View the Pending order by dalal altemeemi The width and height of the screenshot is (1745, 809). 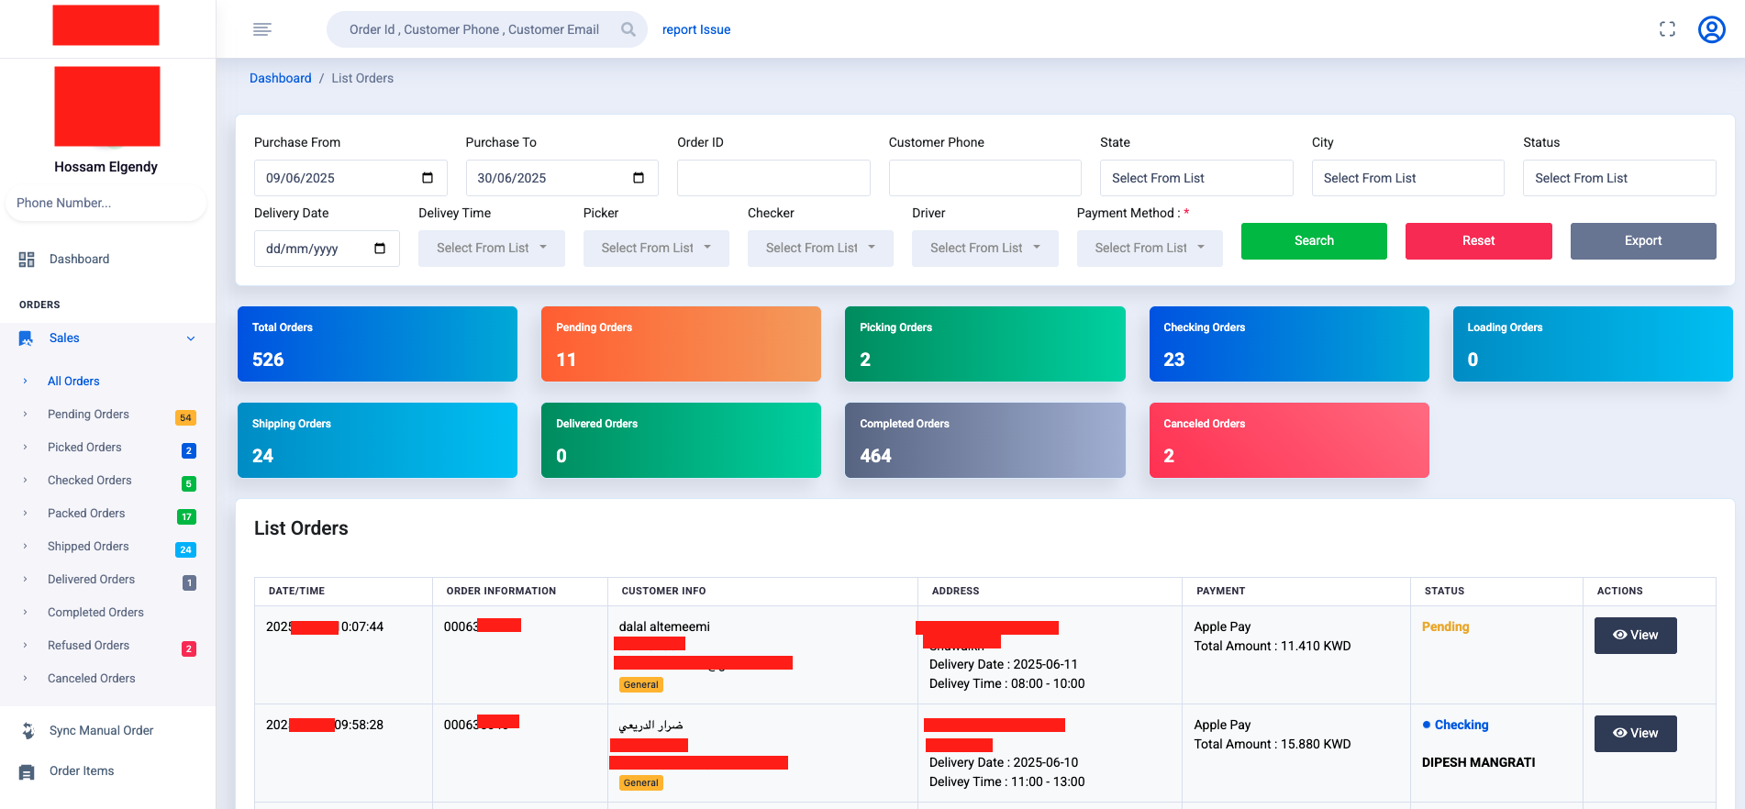(x=1635, y=636)
